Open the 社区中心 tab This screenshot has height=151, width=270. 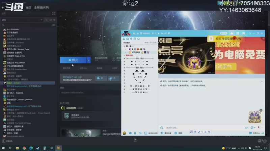[83, 68]
